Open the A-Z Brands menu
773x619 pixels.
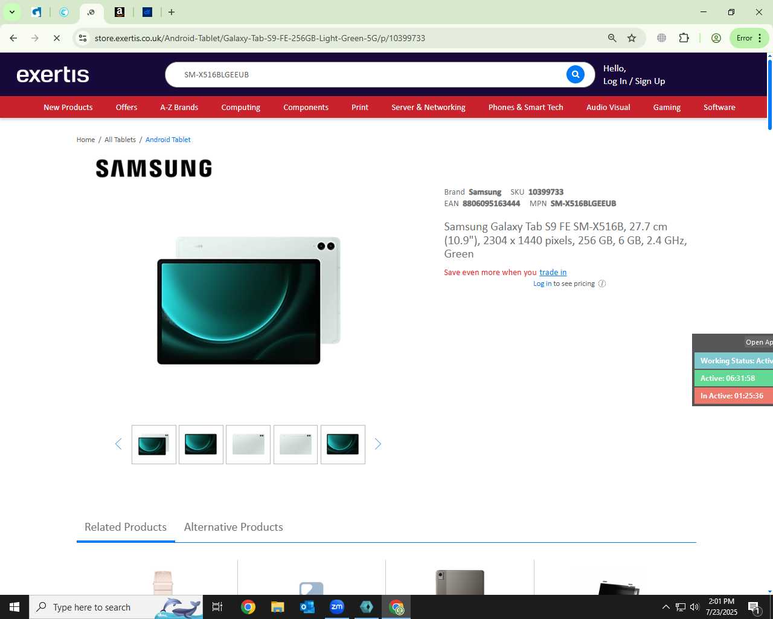pos(179,107)
